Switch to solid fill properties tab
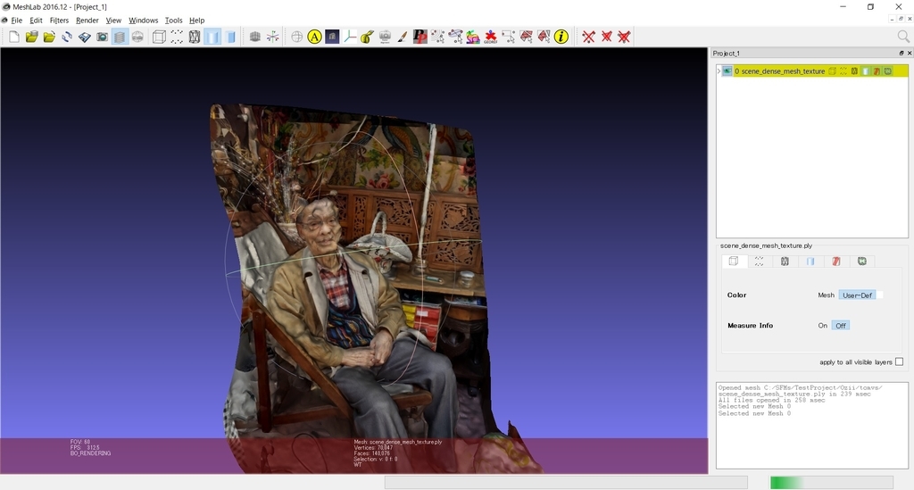914x490 pixels. click(x=810, y=262)
